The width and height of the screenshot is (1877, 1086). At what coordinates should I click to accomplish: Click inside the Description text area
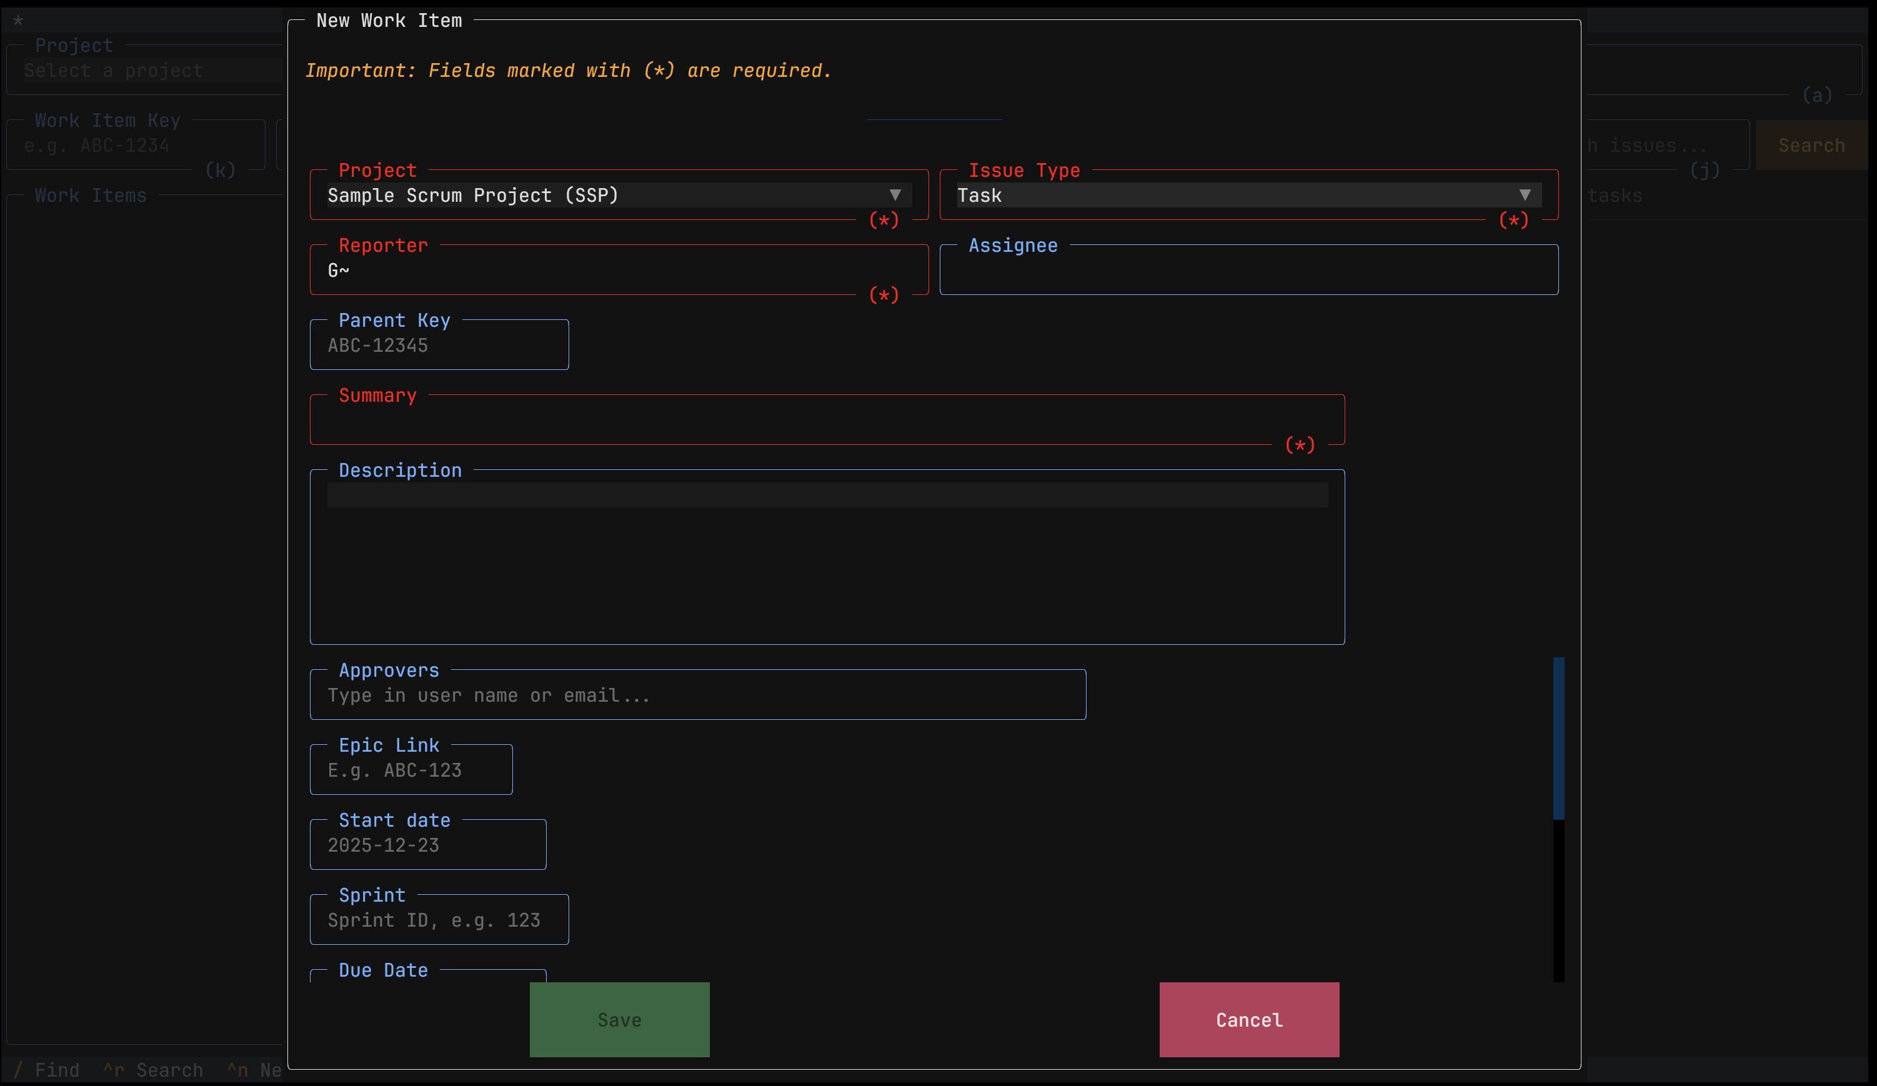pos(827,557)
